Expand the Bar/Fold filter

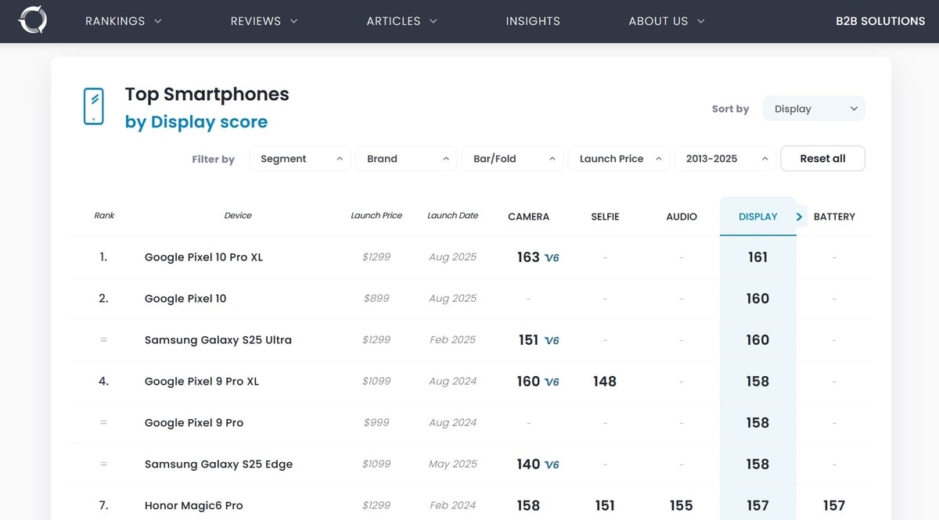pyautogui.click(x=513, y=159)
